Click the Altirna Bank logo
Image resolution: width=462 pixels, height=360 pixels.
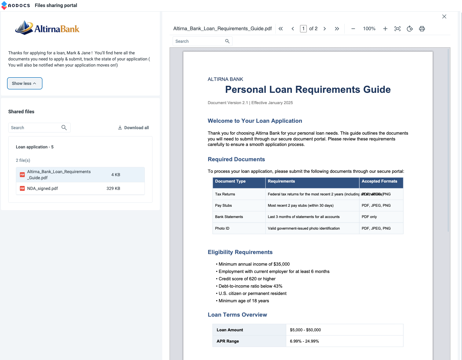click(x=47, y=28)
